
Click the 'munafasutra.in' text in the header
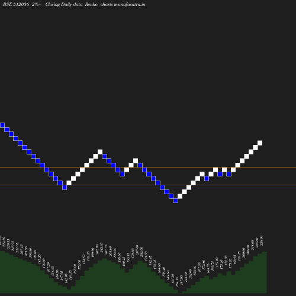coord(130,5)
